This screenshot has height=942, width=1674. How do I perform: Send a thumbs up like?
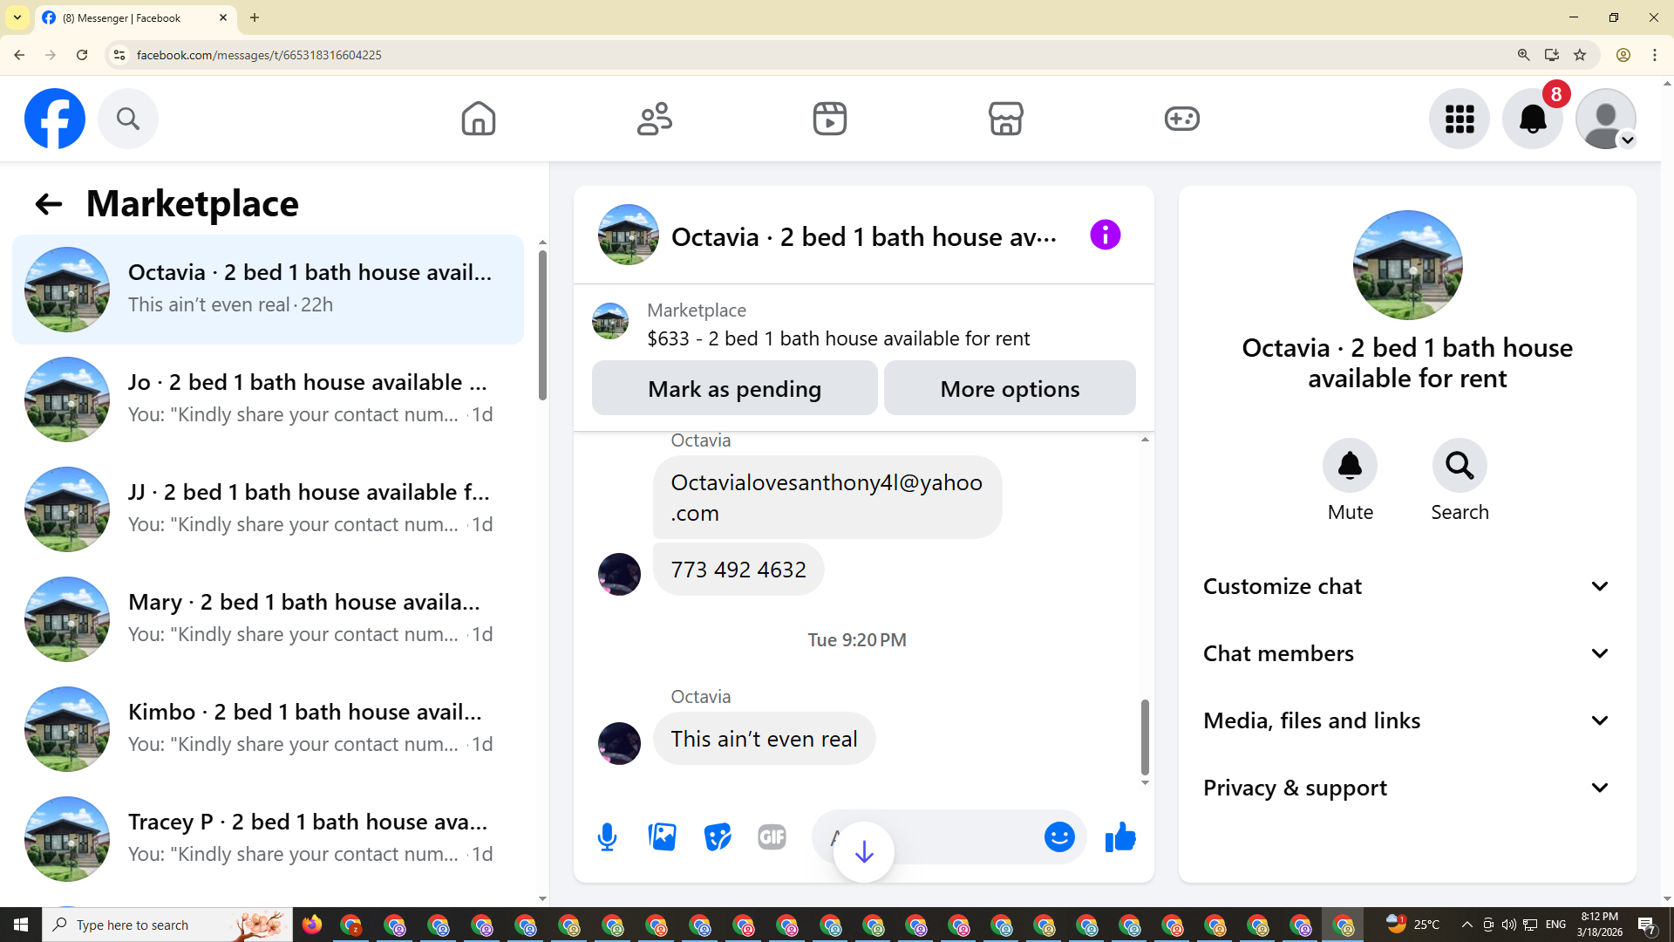tap(1120, 837)
